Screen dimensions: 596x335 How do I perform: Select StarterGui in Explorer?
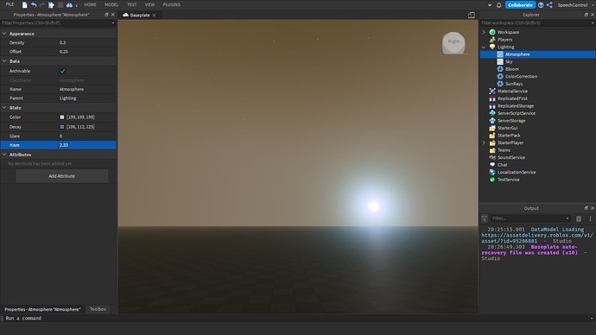[507, 128]
